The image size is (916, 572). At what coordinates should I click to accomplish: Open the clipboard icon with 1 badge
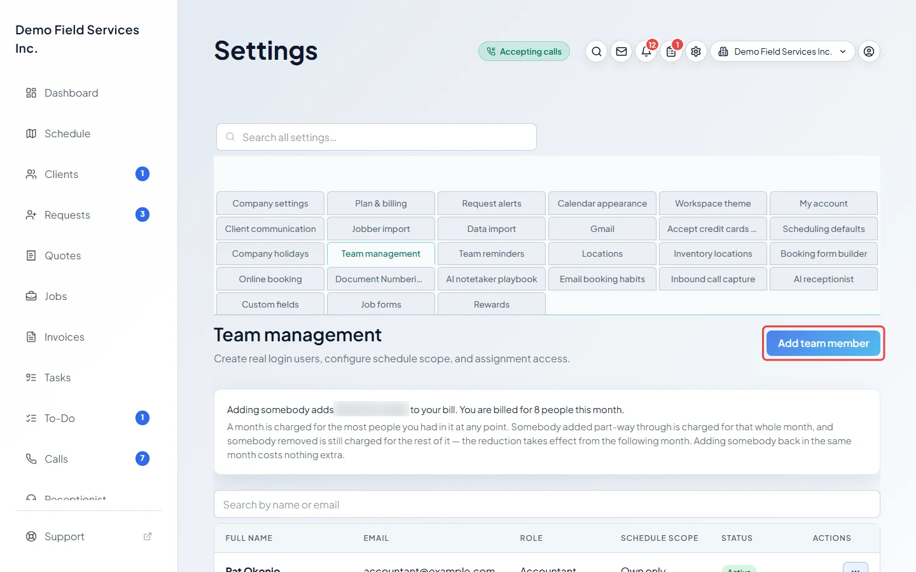pos(671,51)
